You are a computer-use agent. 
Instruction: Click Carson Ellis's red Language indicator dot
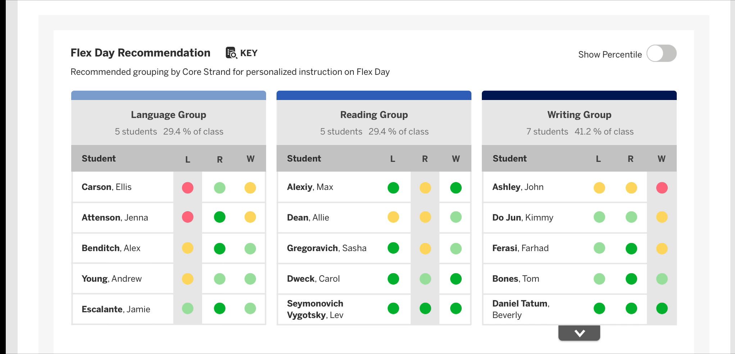click(x=188, y=187)
